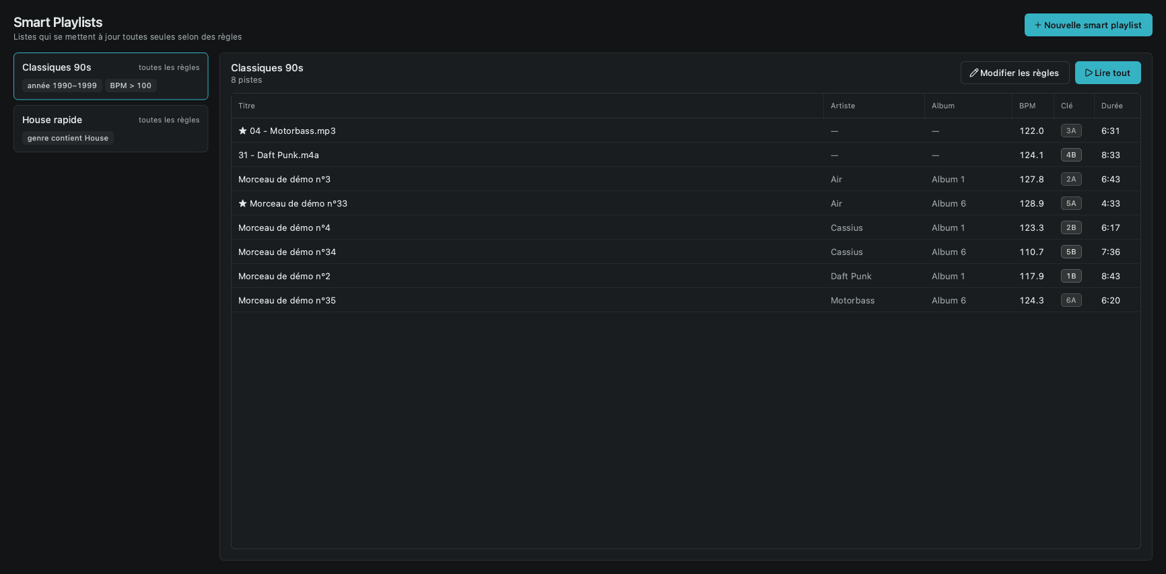The height and width of the screenshot is (574, 1166).
Task: Select track Morceau de démo n°34
Action: click(x=686, y=252)
